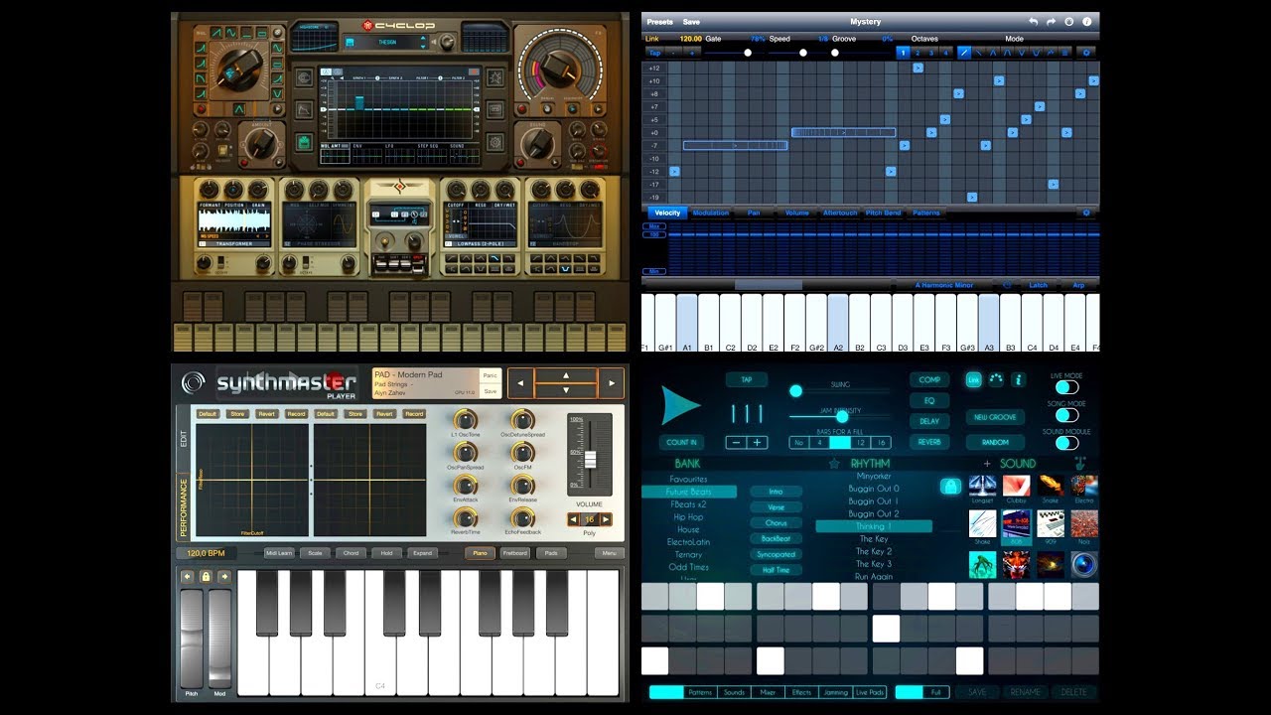Click the lock icon beside rhythm list
Image resolution: width=1271 pixels, height=715 pixels.
(949, 487)
